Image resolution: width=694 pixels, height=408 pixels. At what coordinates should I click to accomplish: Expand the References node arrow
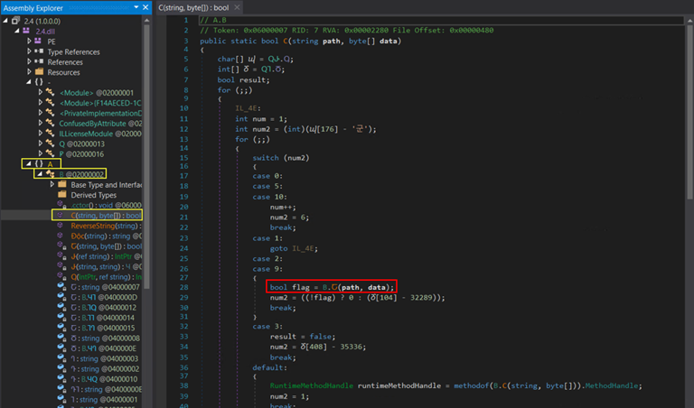29,62
